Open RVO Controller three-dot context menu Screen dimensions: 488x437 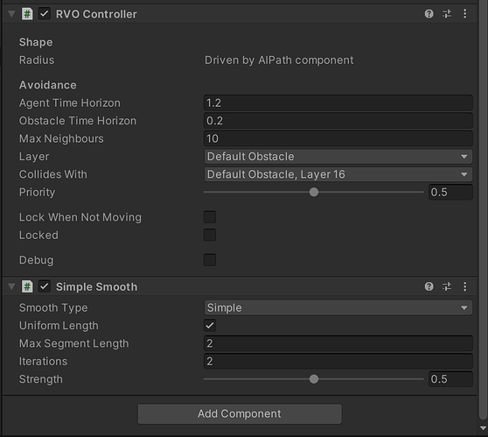pos(465,14)
